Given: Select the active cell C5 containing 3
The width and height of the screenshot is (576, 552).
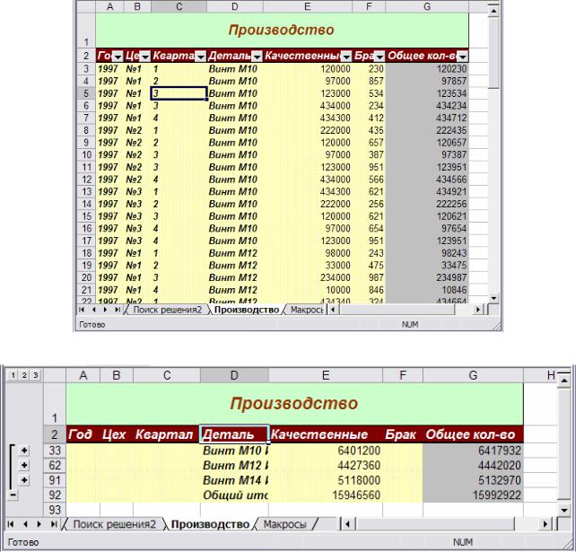Looking at the screenshot, I should pyautogui.click(x=179, y=93).
